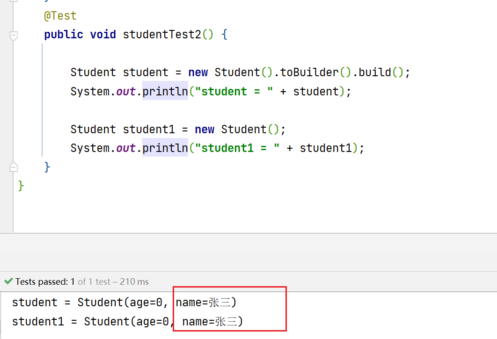The width and height of the screenshot is (497, 339).
Task: Click the @Test annotation
Action: [60, 16]
